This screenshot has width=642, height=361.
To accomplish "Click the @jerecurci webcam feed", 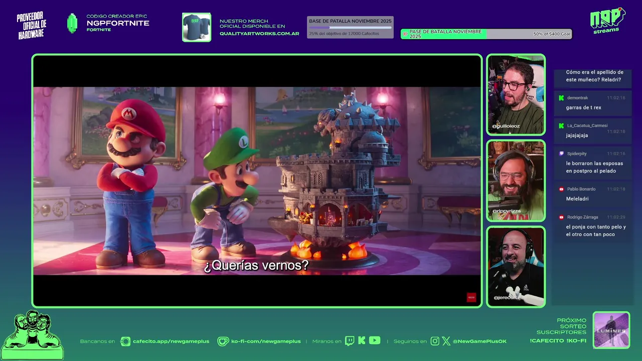I will tap(516, 267).
